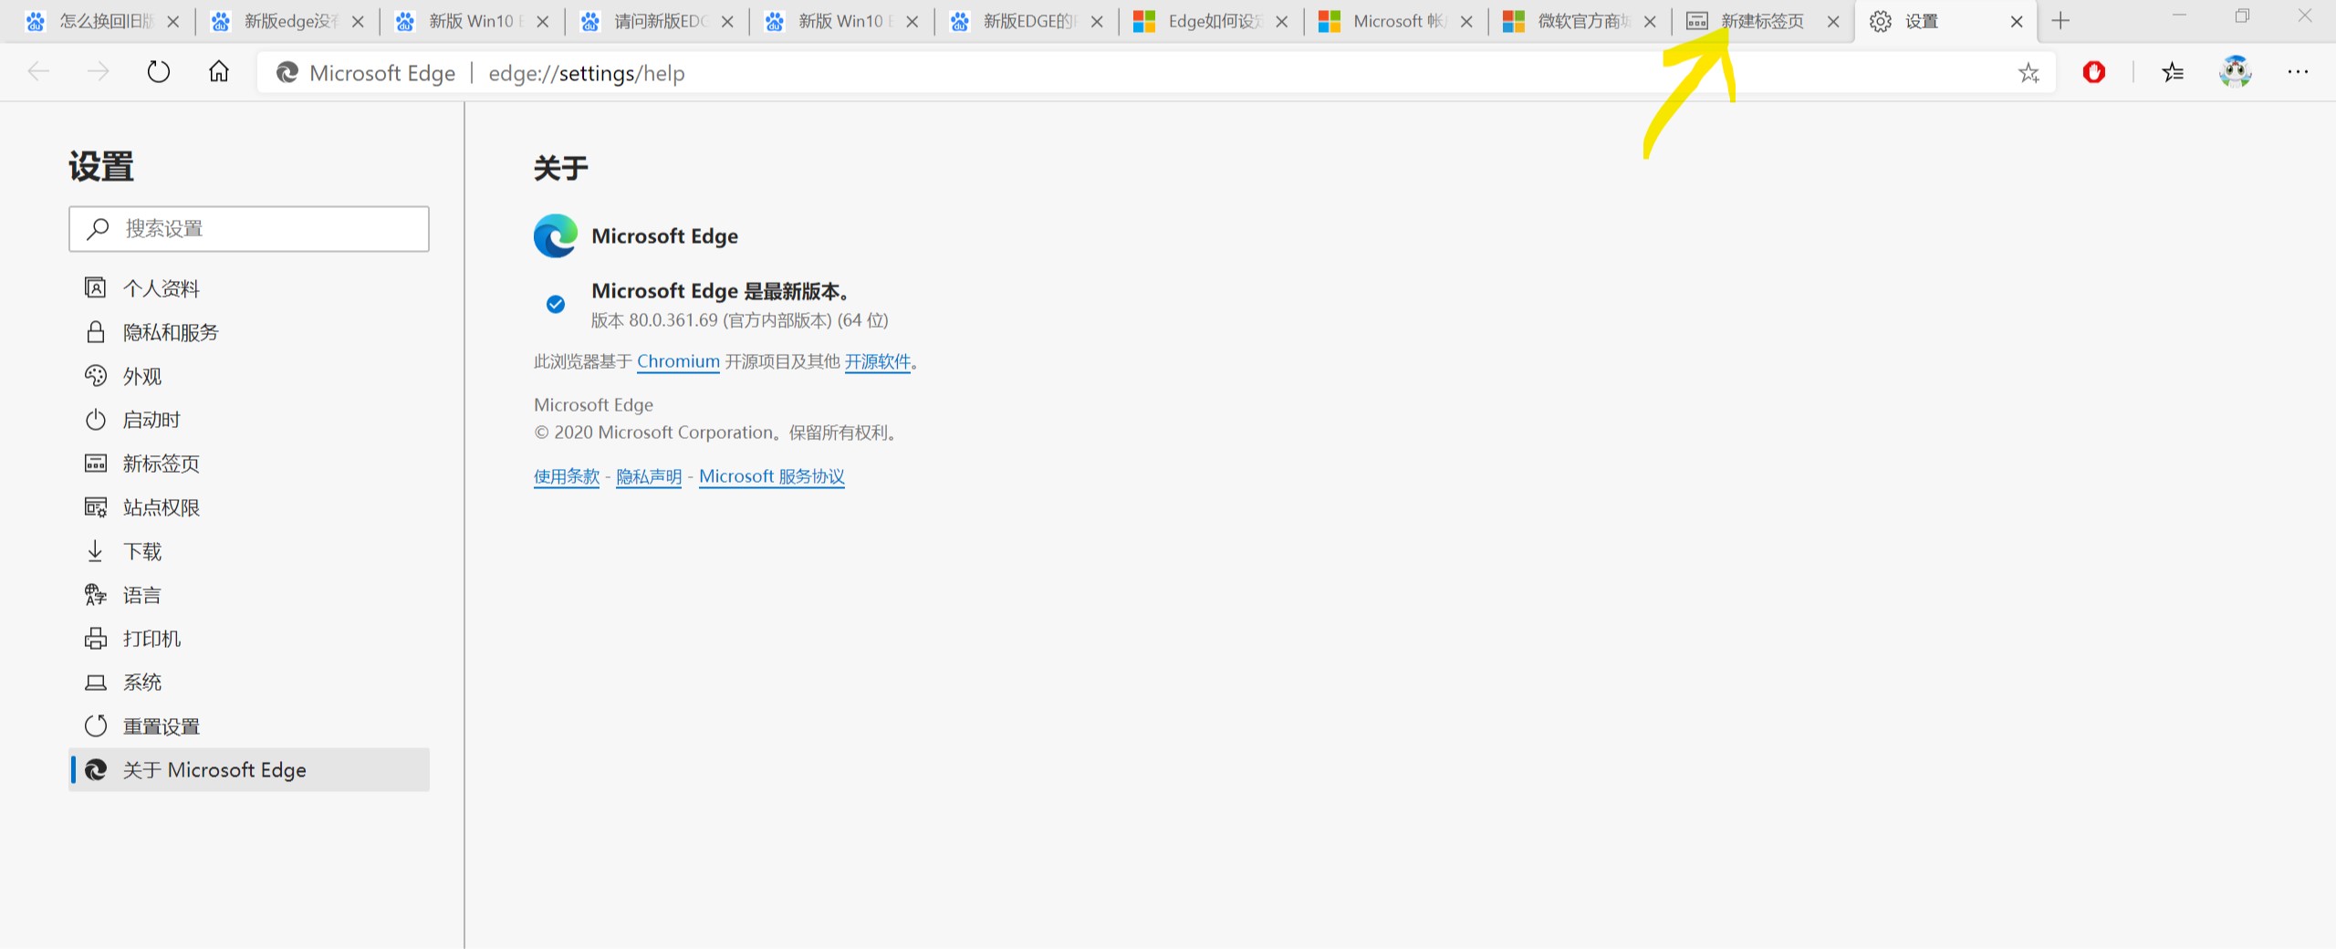Close the 怎么换回旧版 tab
This screenshot has width=2336, height=949.
173,22
